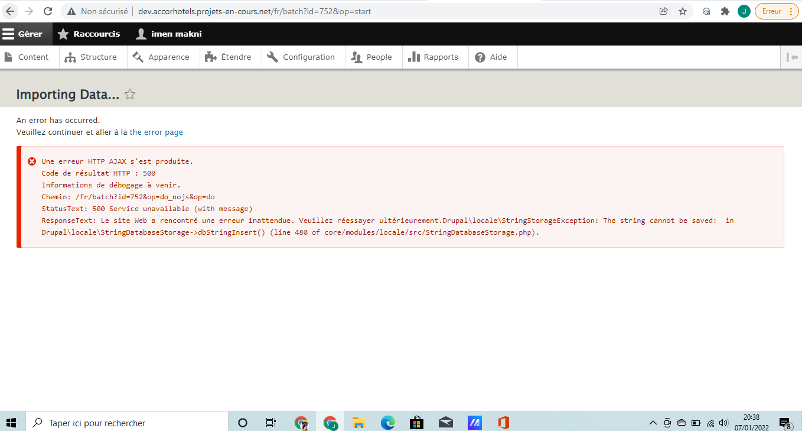This screenshot has width=802, height=431.
Task: Open the Chrome profile avatar J
Action: click(x=744, y=11)
